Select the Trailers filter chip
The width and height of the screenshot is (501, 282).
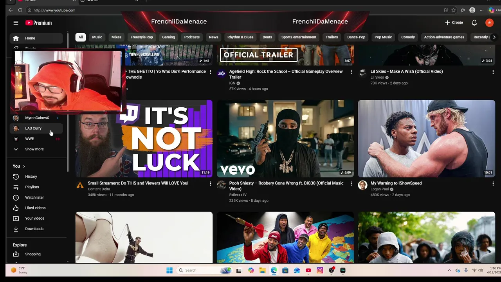(332, 37)
